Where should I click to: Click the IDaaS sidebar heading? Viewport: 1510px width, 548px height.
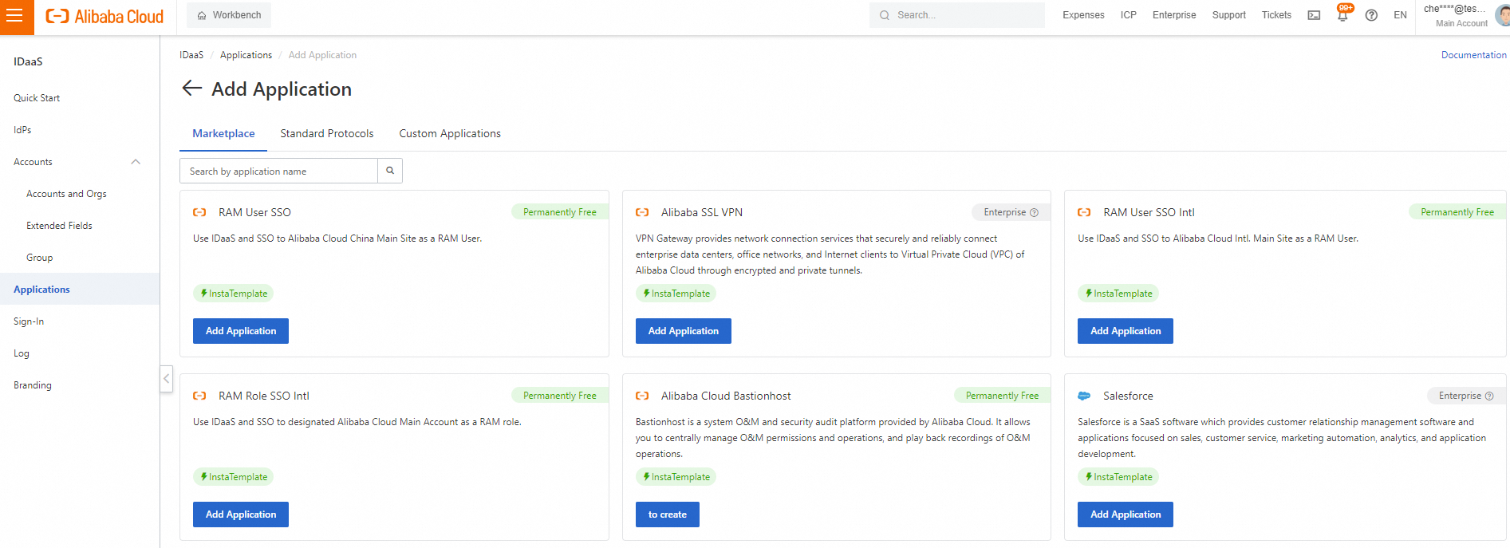[x=28, y=61]
